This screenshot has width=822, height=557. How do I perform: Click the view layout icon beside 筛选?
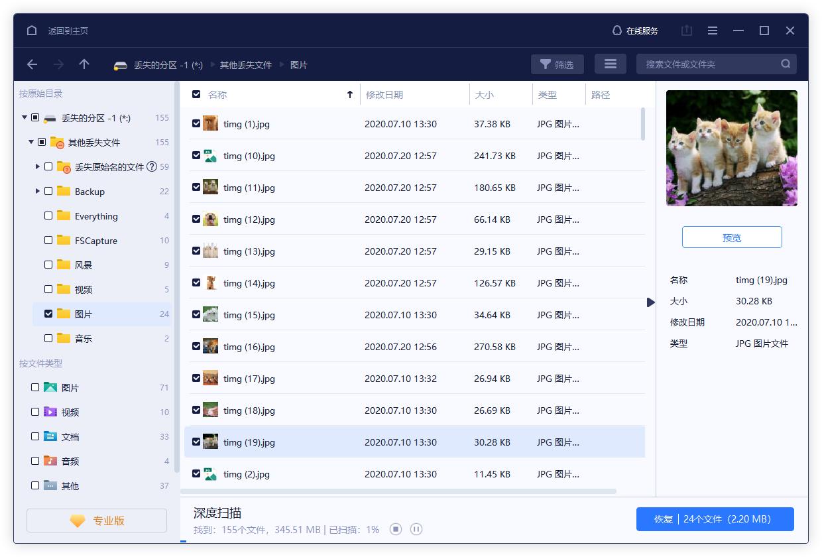[610, 64]
